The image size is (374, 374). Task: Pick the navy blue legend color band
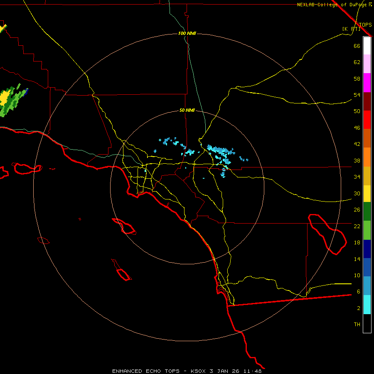tap(367, 249)
